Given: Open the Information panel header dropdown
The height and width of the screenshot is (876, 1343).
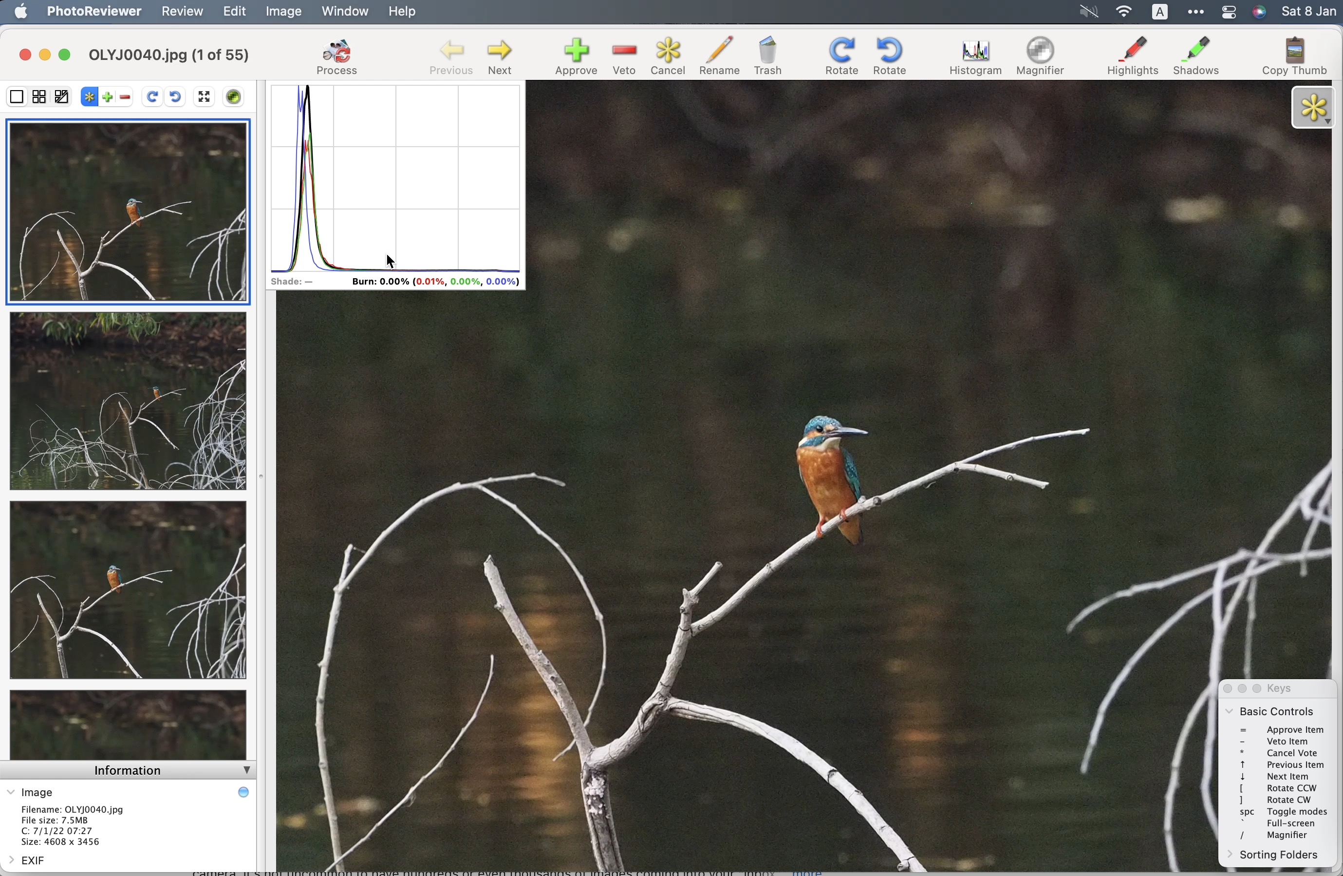Looking at the screenshot, I should (x=246, y=770).
